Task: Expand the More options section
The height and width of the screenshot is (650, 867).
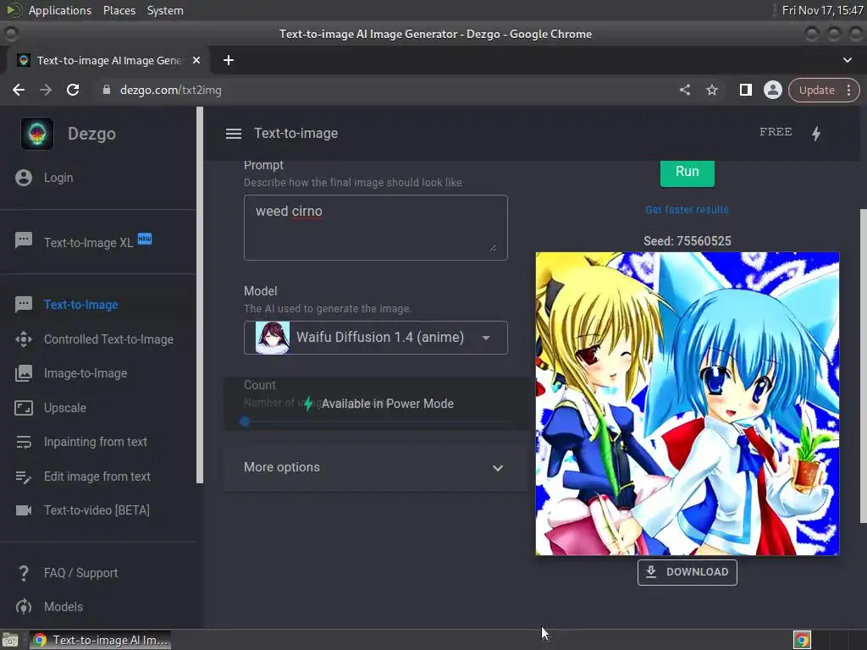Action: pyautogui.click(x=374, y=467)
